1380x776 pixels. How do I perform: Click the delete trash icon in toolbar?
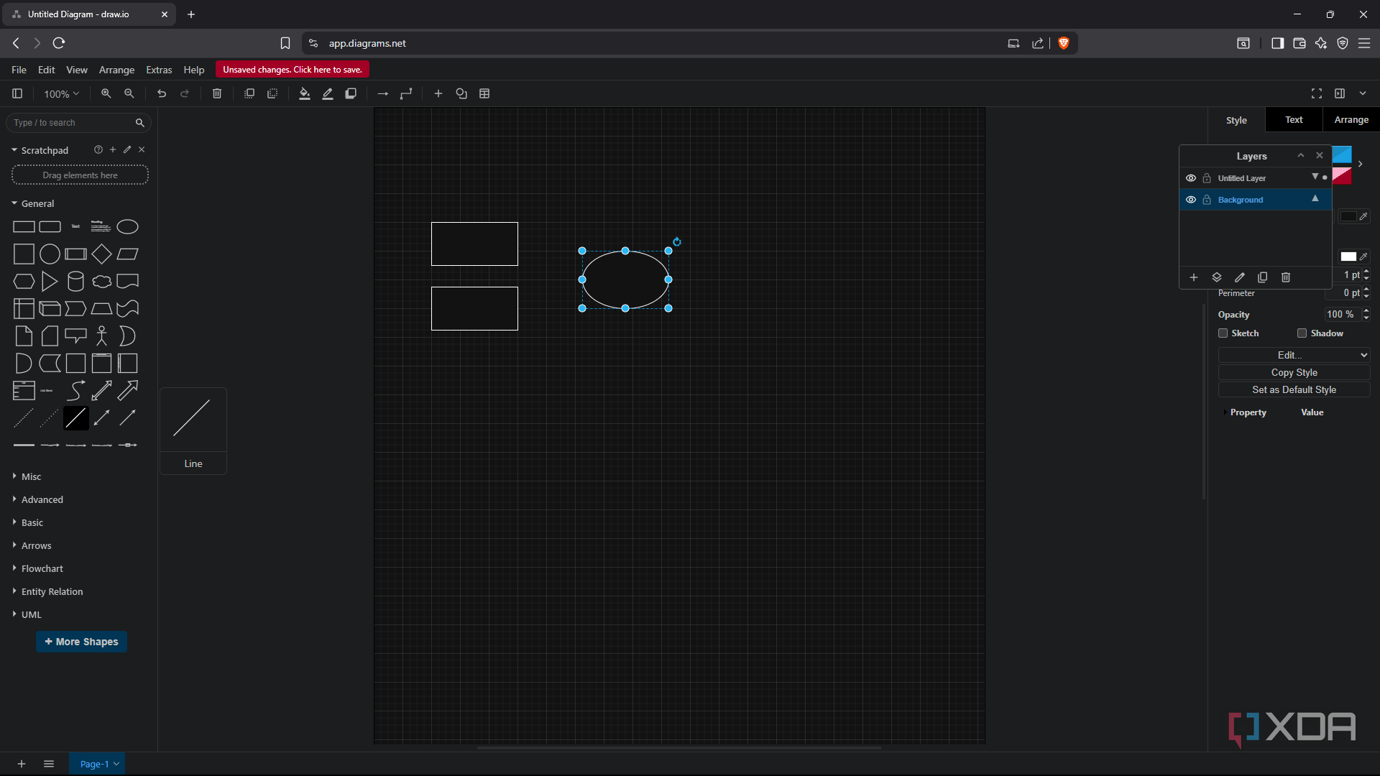point(217,93)
